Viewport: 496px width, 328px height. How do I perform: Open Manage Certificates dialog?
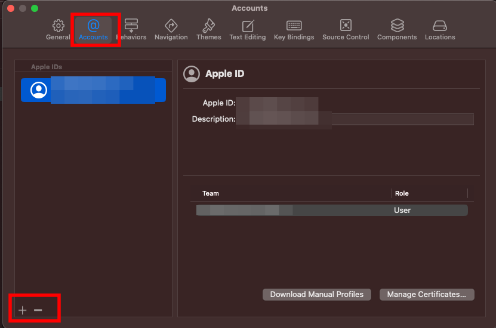[427, 295]
